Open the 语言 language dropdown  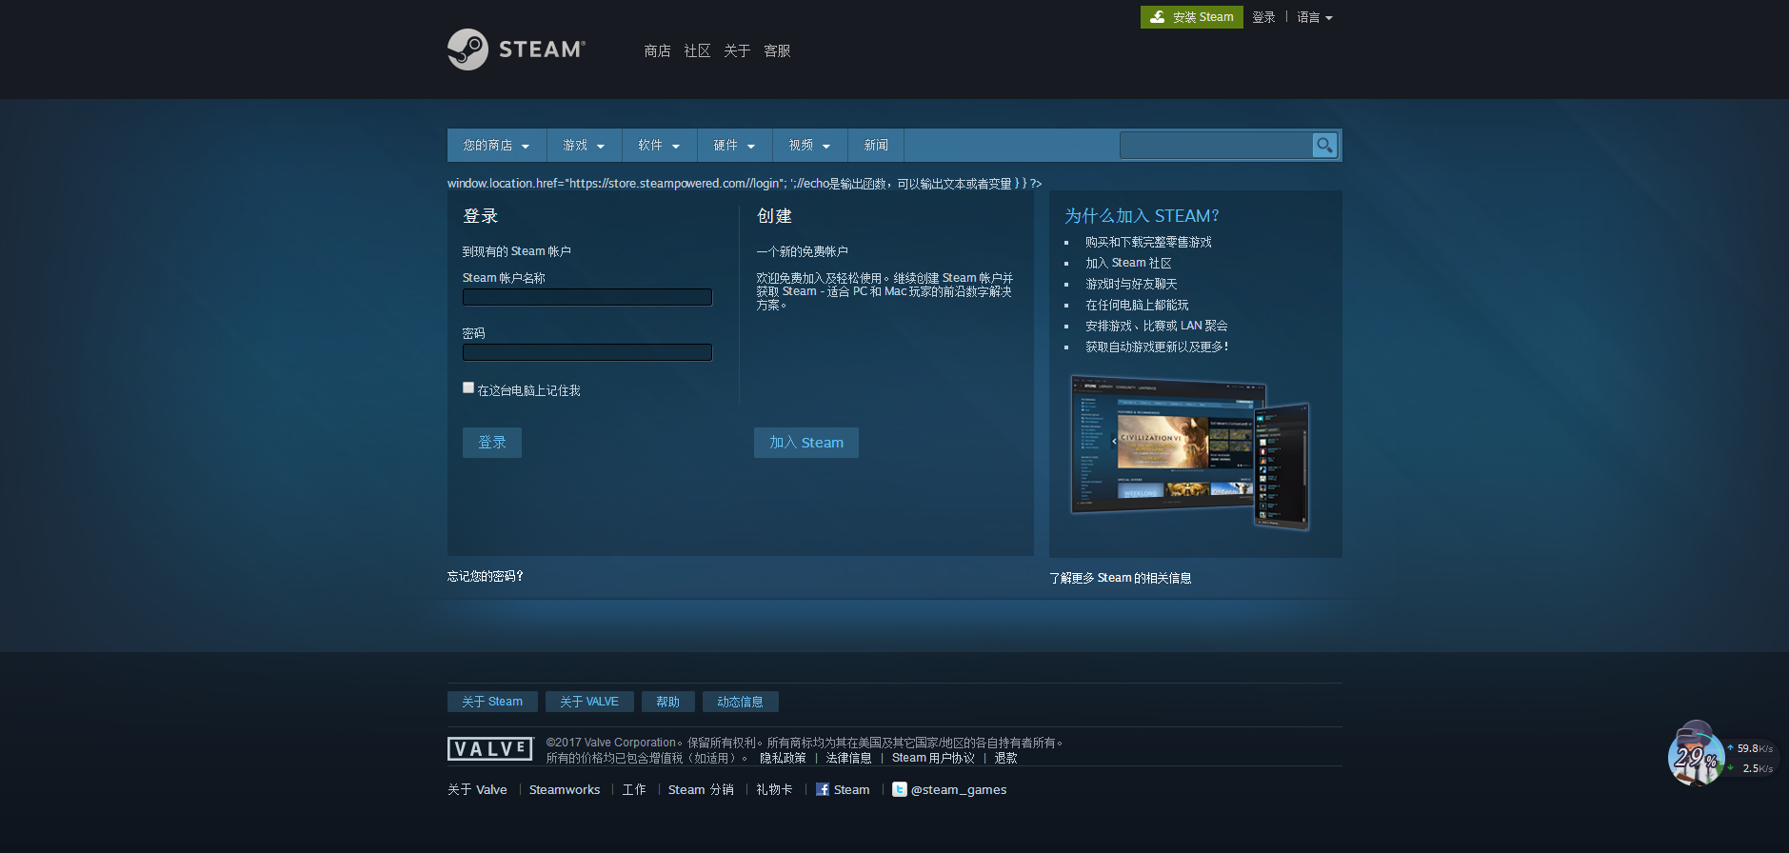(1315, 17)
